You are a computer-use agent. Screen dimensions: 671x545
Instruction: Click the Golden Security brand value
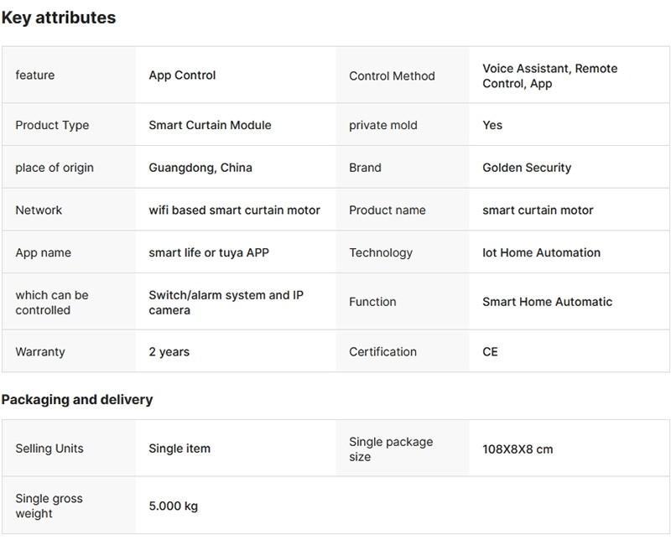click(x=527, y=168)
